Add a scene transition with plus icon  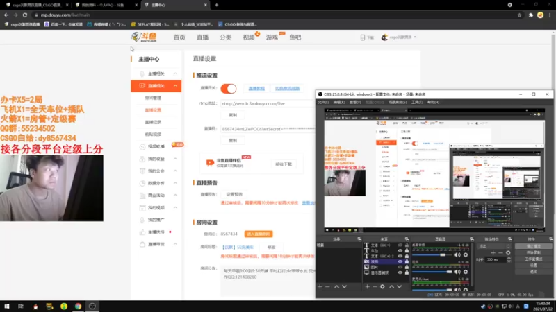coord(493,253)
